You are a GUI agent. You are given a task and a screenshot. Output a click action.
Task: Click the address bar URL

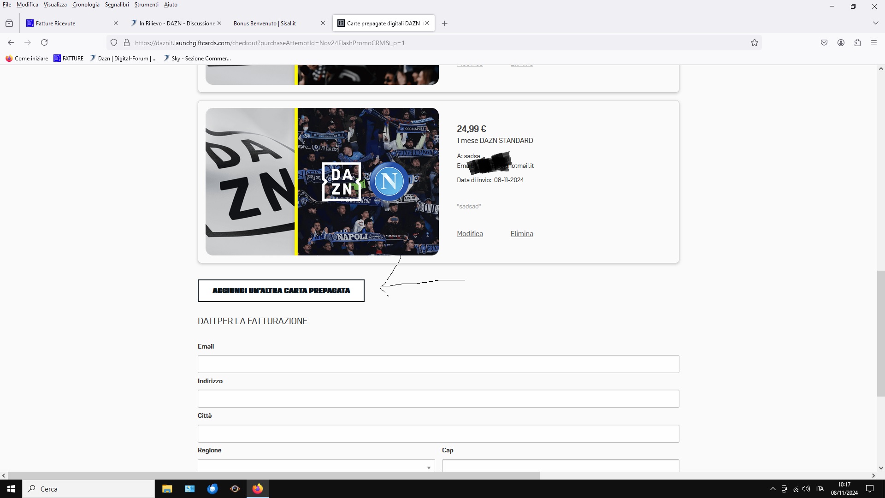[270, 43]
